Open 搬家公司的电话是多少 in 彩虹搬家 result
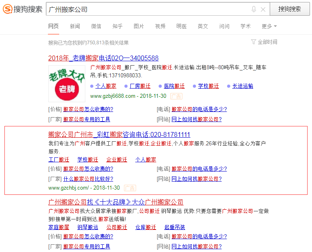312x252 pixels. click(199, 169)
